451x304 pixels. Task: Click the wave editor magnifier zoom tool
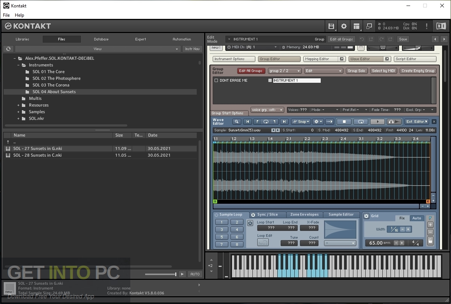pos(237,122)
